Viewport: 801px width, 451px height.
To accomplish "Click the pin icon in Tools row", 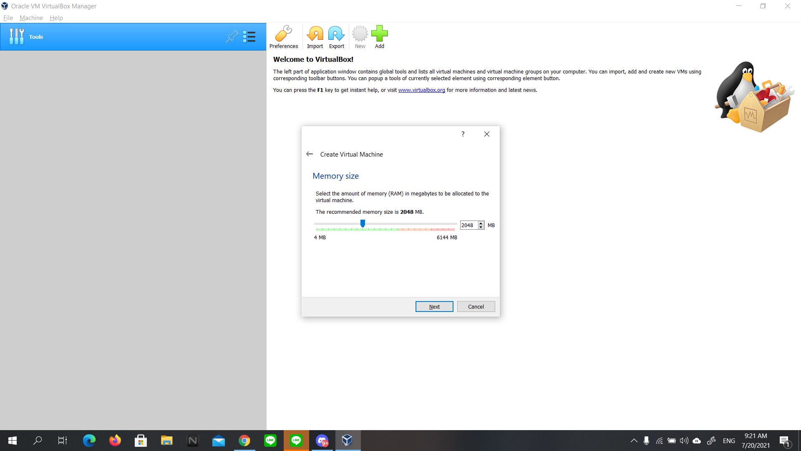I will [232, 37].
